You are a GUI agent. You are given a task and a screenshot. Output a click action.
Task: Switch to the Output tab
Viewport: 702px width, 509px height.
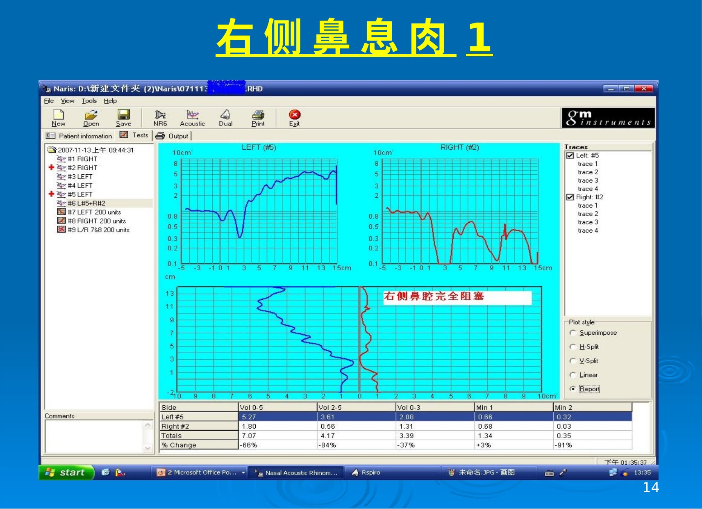click(172, 136)
